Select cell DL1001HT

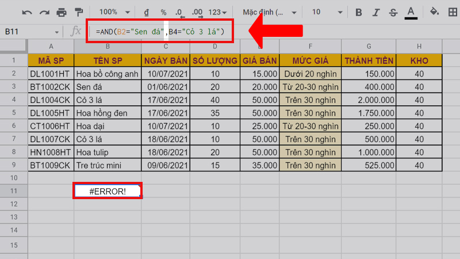(51, 74)
